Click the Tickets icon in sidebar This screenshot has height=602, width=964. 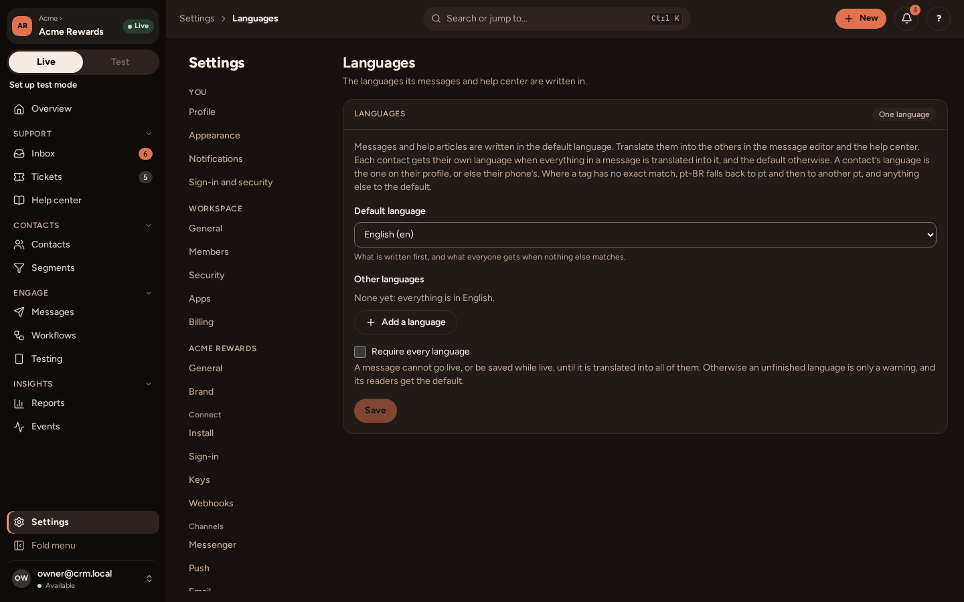click(x=19, y=177)
